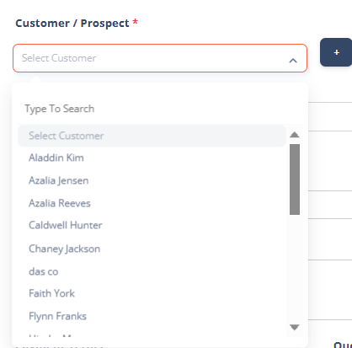Click the Customer / Prospect label
The image size is (352, 348).
click(x=72, y=24)
